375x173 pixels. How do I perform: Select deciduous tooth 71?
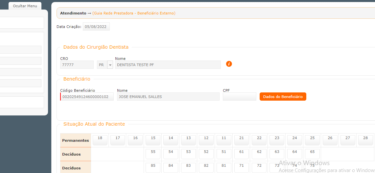pyautogui.click(x=242, y=168)
